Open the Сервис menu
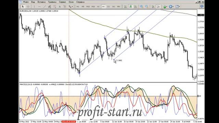Viewport: 219px width, 123px height. point(62,2)
